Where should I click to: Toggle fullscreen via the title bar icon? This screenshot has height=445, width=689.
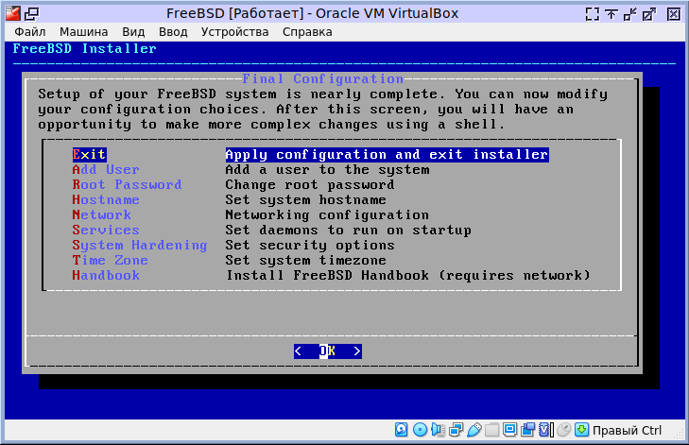593,14
